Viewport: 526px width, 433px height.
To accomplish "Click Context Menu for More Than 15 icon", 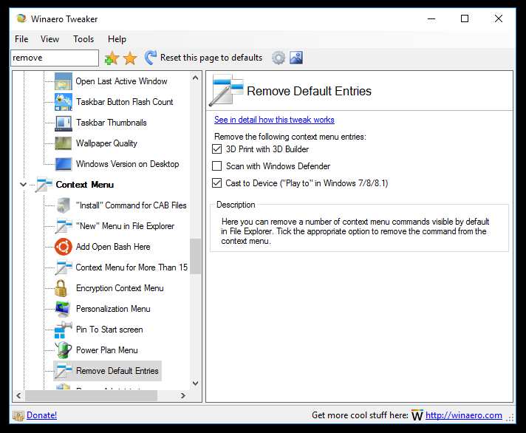I will pyautogui.click(x=64, y=267).
